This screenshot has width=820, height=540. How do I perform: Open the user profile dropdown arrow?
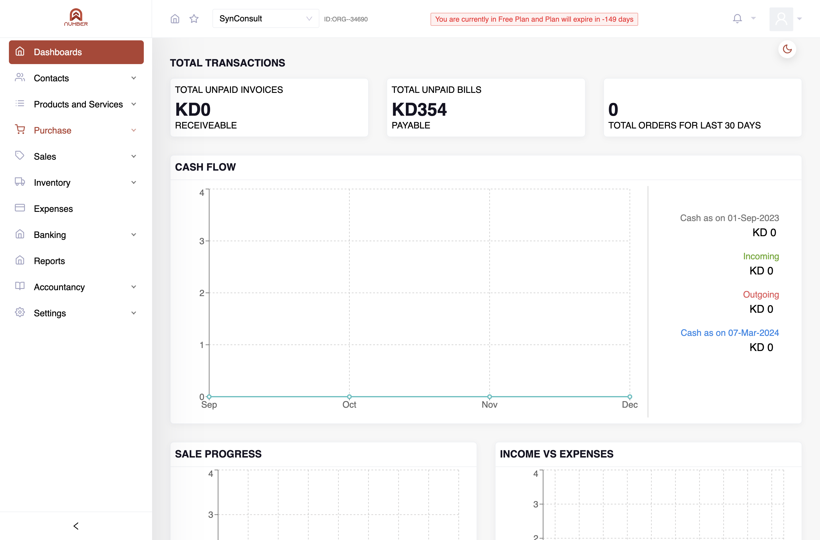pyautogui.click(x=800, y=19)
